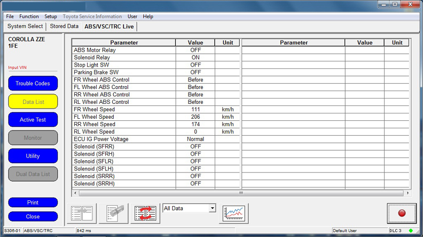423x237 pixels.
Task: Click the S306-01 status bar code
Action: click(12, 231)
